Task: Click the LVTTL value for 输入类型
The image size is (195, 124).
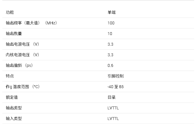Action: pyautogui.click(x=113, y=119)
